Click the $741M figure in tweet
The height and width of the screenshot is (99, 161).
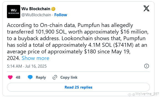tap(123, 45)
